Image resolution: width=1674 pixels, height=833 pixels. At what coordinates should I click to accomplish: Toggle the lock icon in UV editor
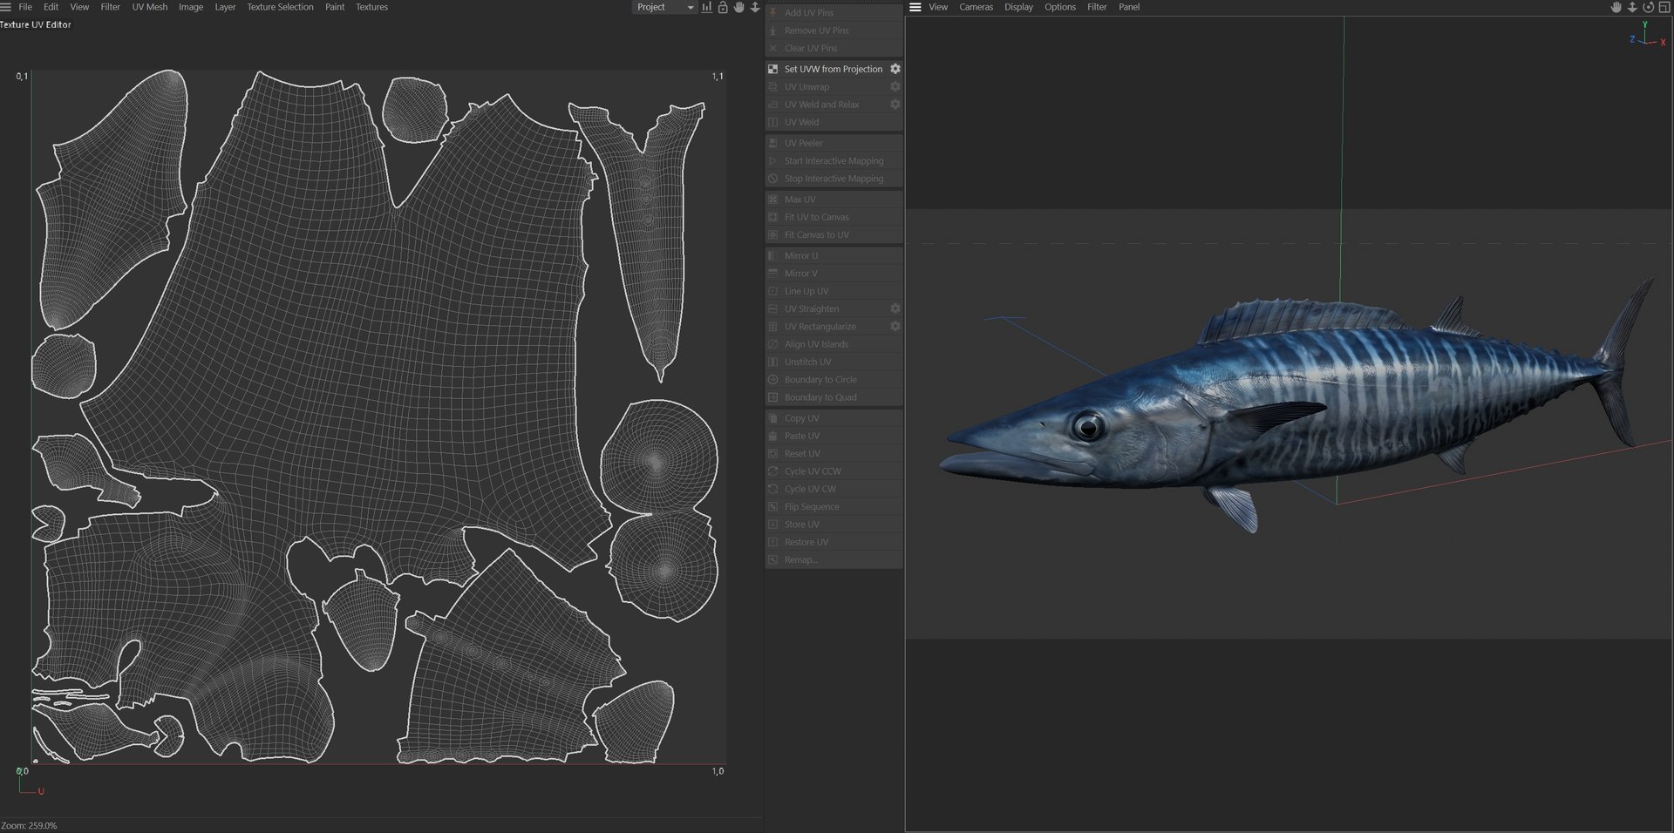tap(723, 7)
